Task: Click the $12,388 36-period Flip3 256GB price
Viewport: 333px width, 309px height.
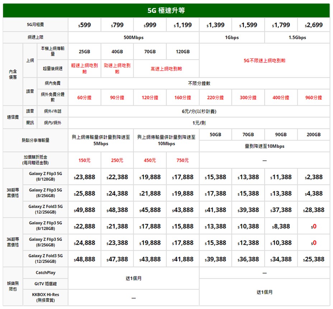Action: tap(248, 243)
